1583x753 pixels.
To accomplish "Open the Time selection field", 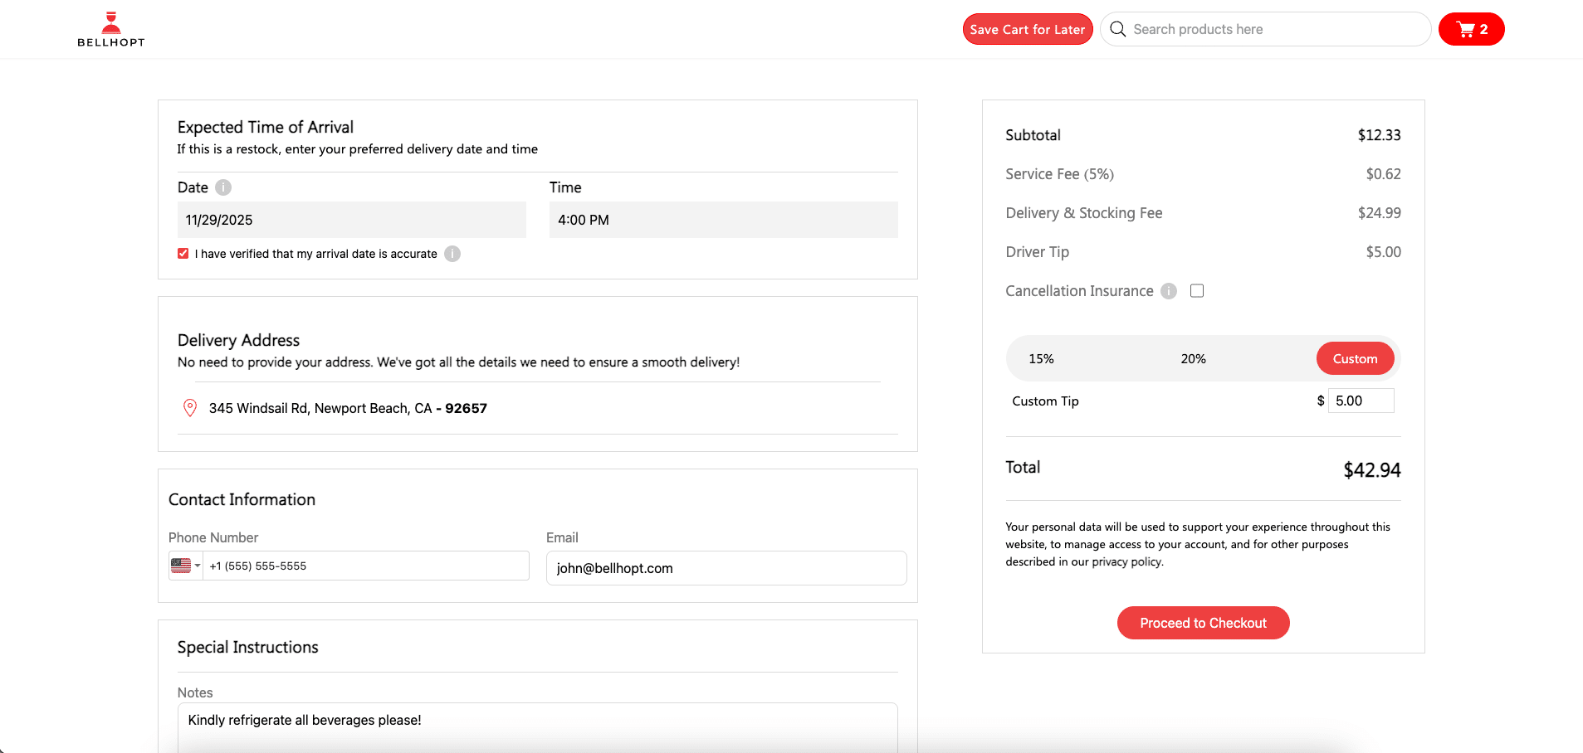I will [722, 220].
